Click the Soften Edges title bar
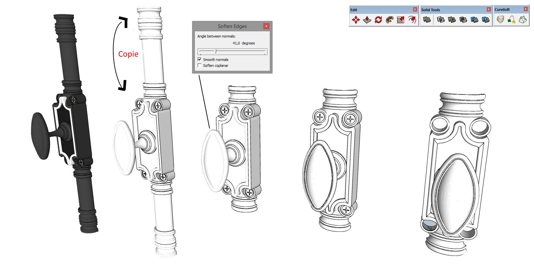Image resolution: width=534 pixels, height=270 pixels. click(232, 26)
